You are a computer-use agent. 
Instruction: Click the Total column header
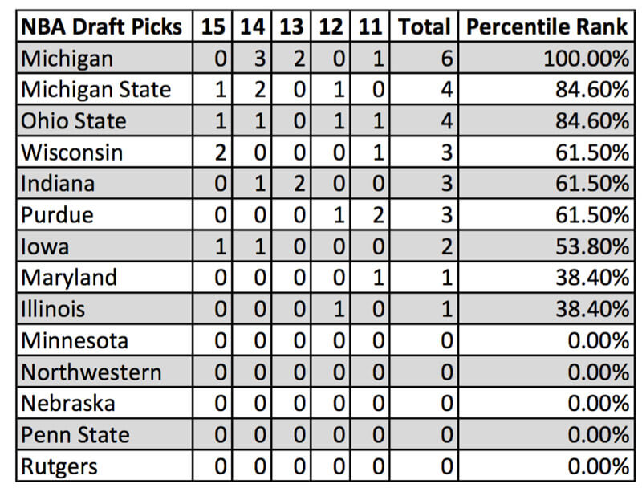pos(424,27)
